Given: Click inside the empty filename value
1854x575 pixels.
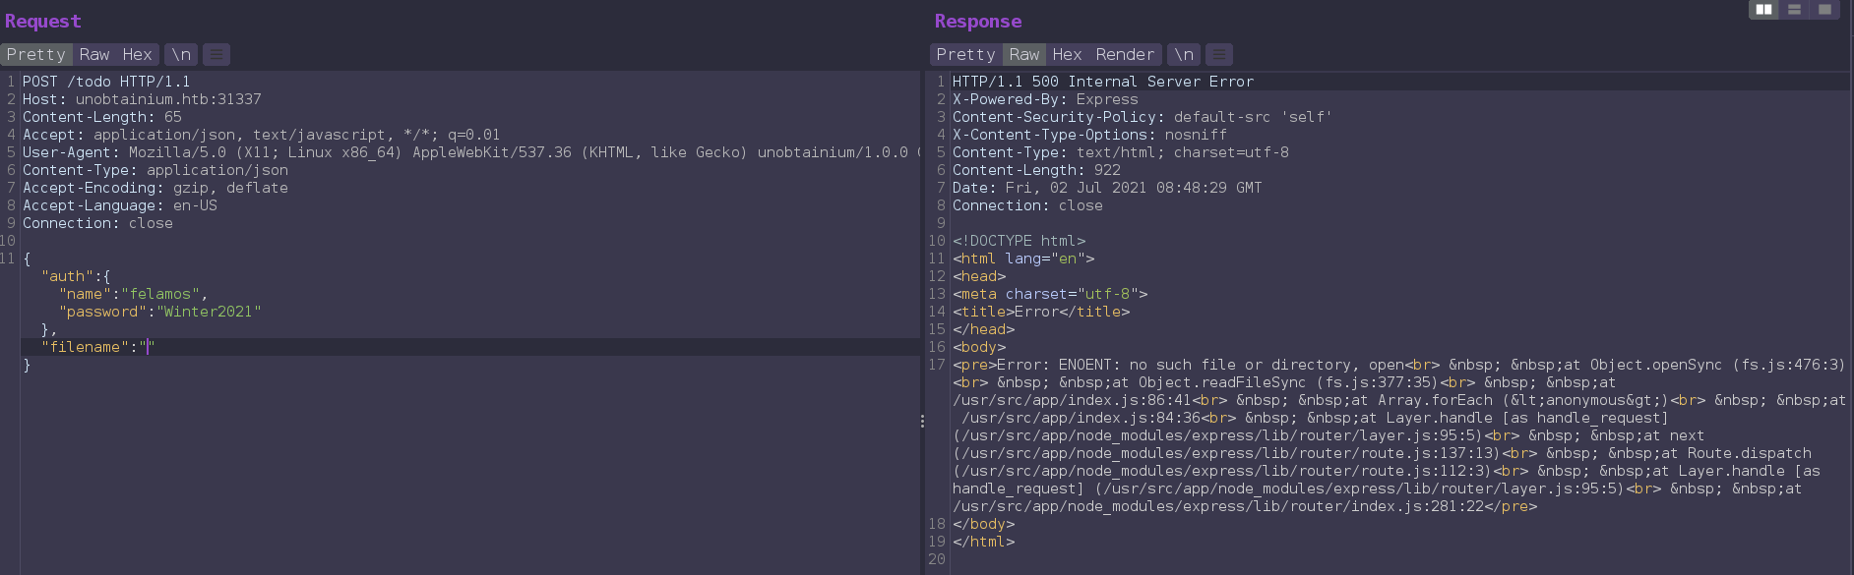Looking at the screenshot, I should 149,347.
